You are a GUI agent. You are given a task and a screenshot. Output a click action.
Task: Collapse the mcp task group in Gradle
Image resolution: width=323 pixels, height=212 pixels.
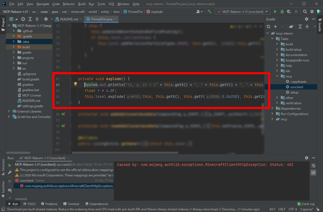[x=277, y=76]
